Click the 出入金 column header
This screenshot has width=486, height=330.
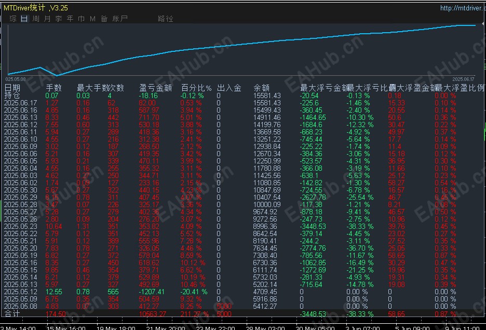coord(229,88)
